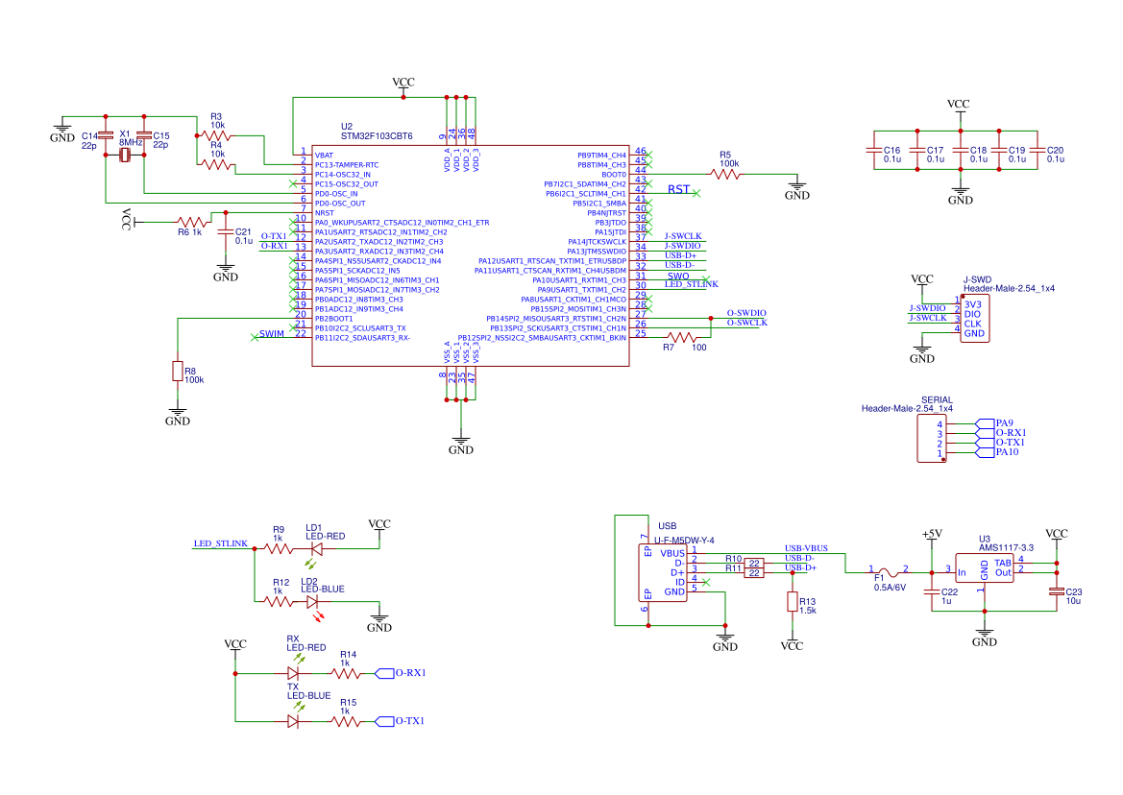This screenshot has height=795, width=1123.
Task: Select the R4 10k resistor symbol
Action: coord(217,164)
